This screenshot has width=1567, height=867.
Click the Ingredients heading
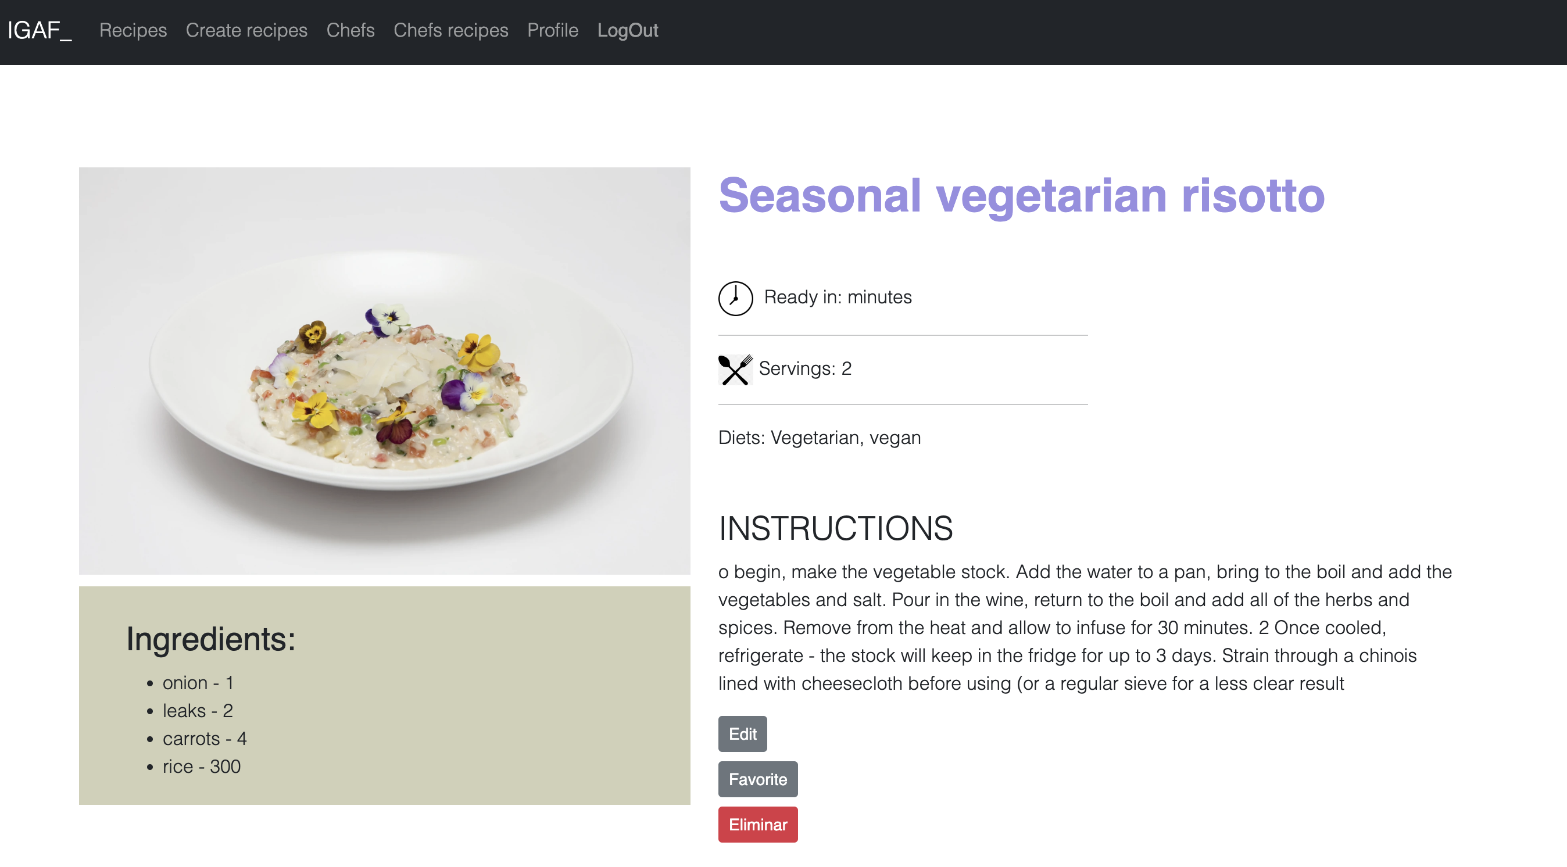coord(210,639)
